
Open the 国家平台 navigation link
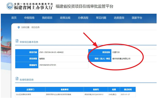coord(137,18)
